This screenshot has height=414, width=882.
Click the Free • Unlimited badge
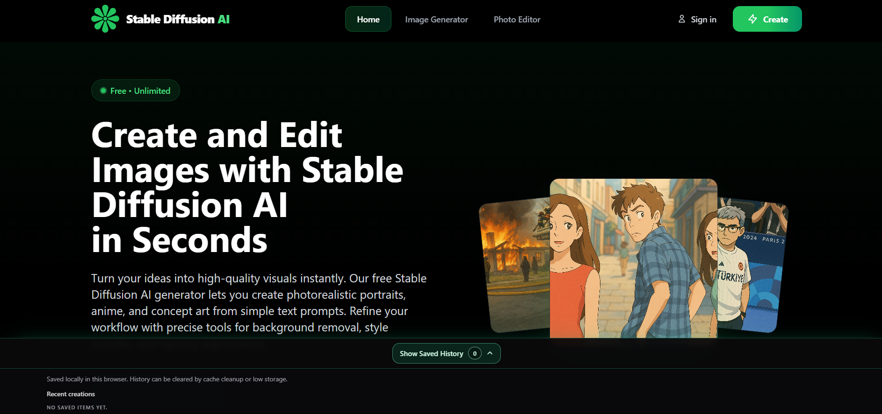click(x=136, y=91)
